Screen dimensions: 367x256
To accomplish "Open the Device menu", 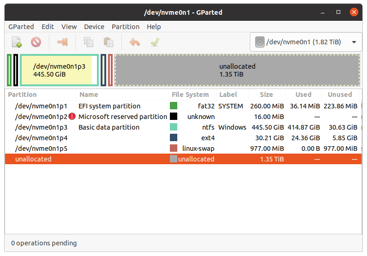I will (94, 27).
